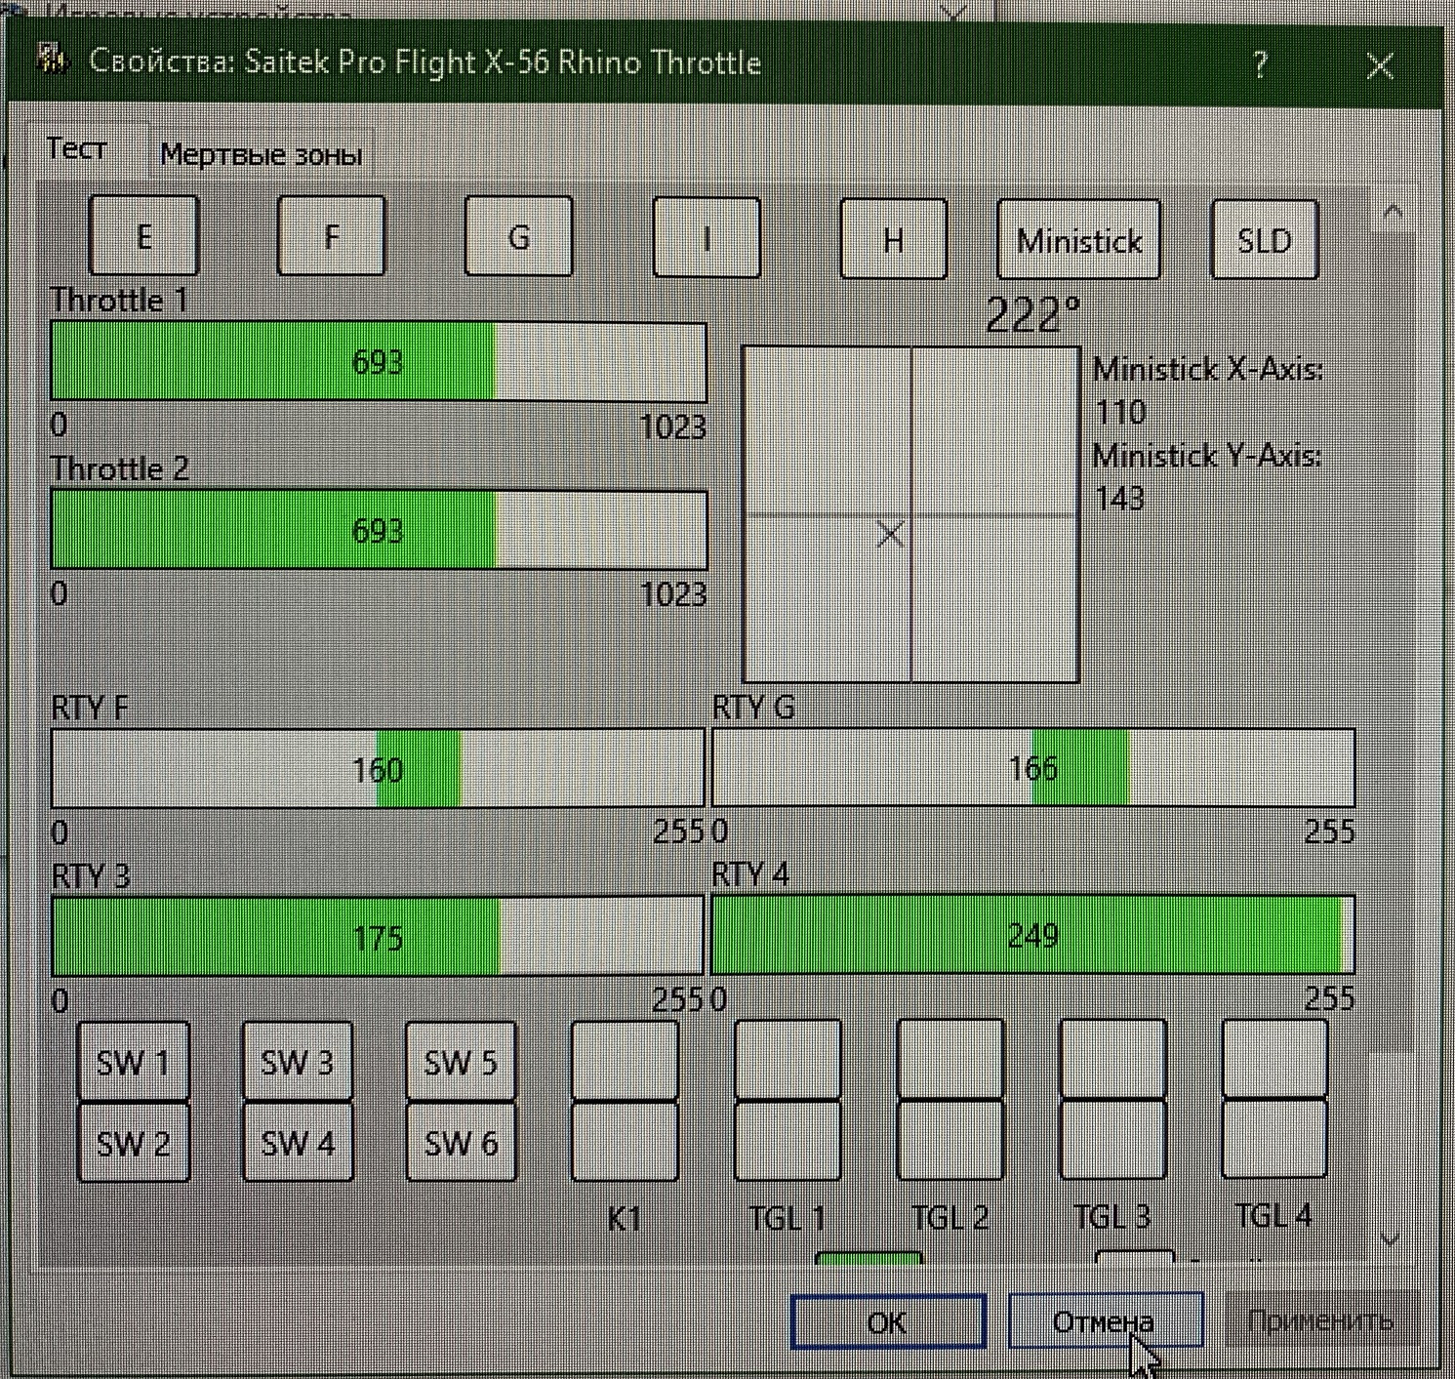Click the Ministick Y-Axis label
This screenshot has width=1455, height=1379.
click(1206, 456)
